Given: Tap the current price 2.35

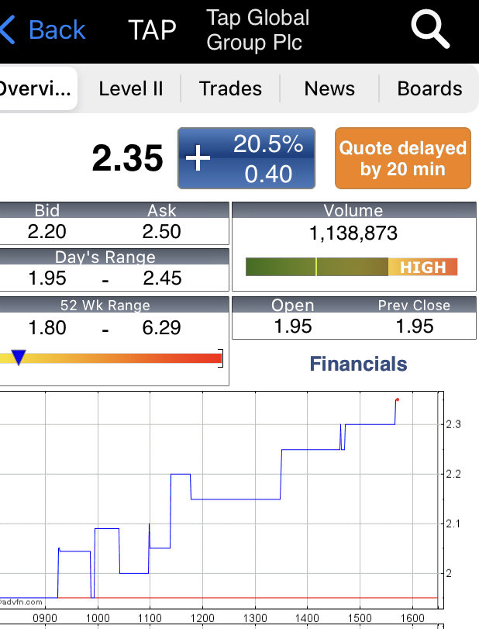Looking at the screenshot, I should [127, 158].
